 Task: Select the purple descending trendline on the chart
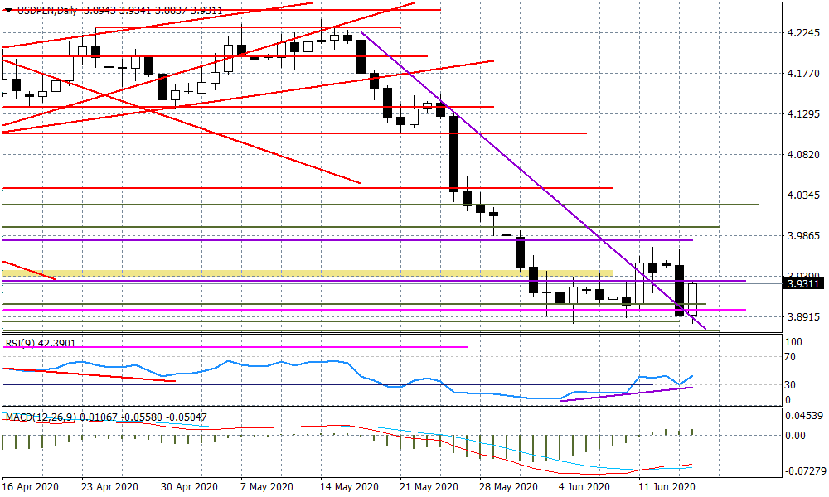pyautogui.click(x=533, y=181)
